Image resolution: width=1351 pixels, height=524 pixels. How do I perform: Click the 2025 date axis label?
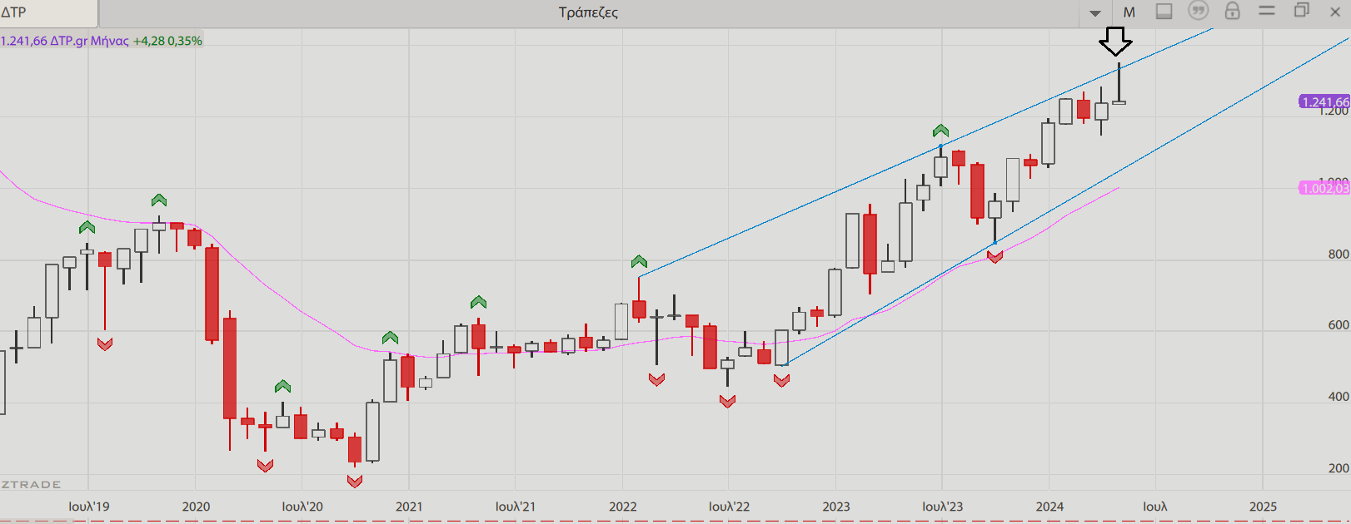tap(1264, 507)
